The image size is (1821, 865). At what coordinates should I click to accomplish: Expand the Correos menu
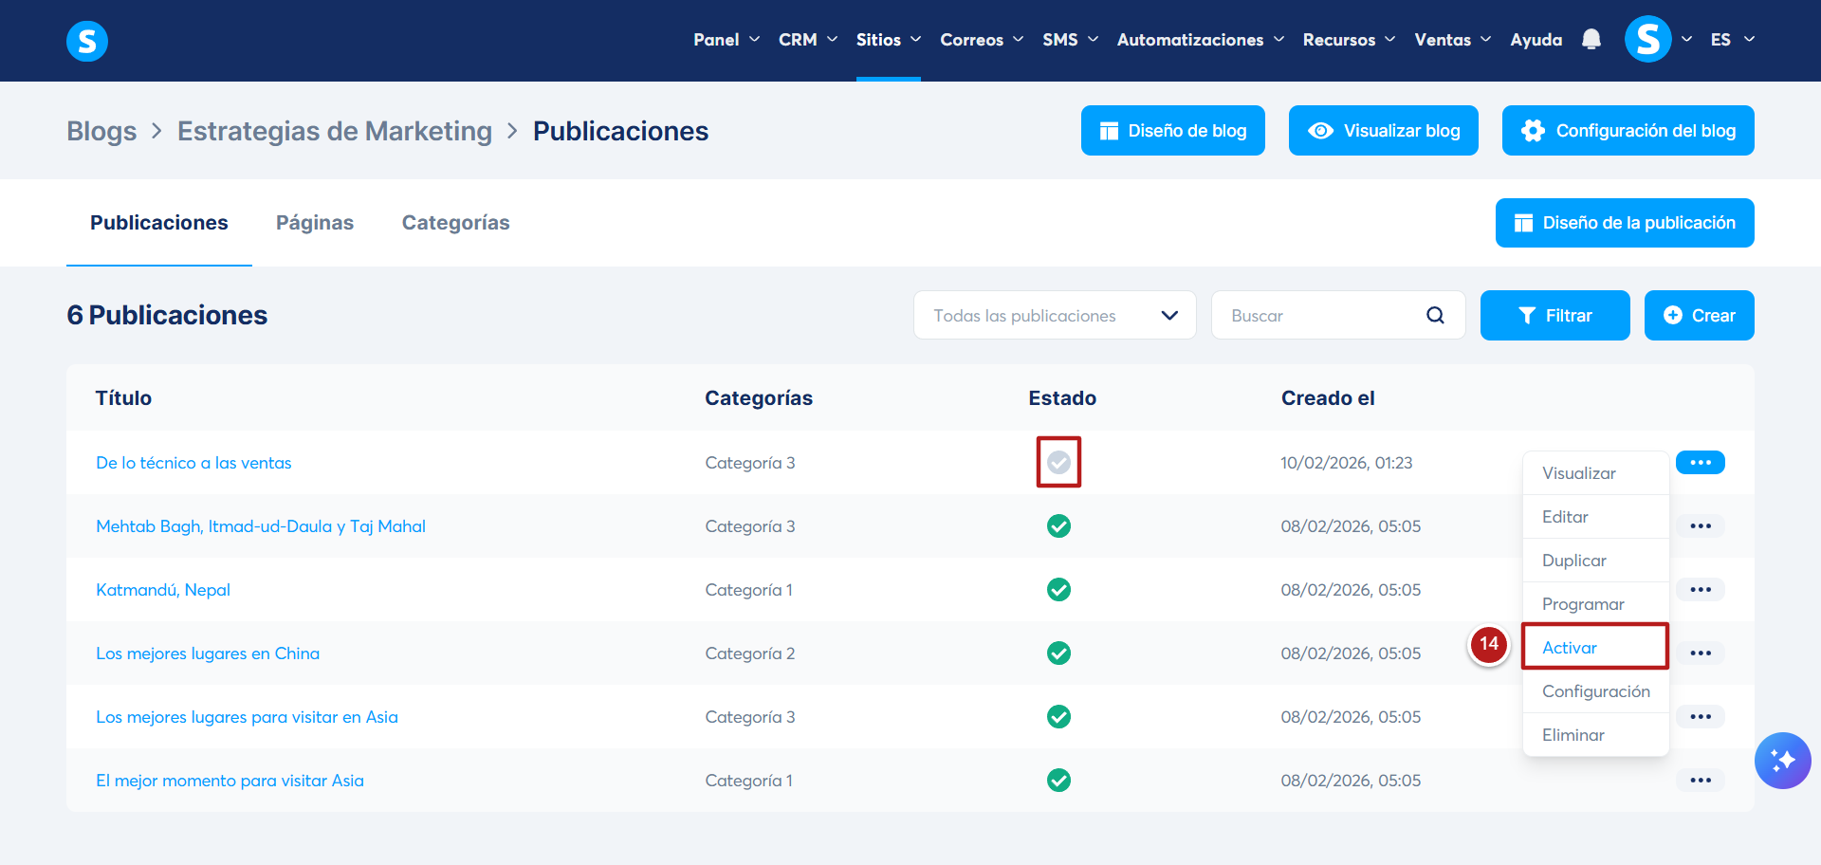click(982, 40)
